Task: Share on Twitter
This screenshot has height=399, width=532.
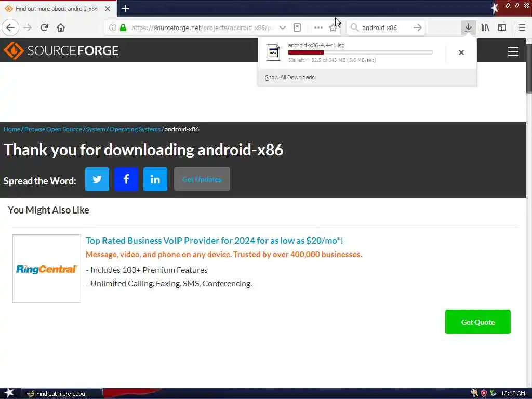Action: 97,179
